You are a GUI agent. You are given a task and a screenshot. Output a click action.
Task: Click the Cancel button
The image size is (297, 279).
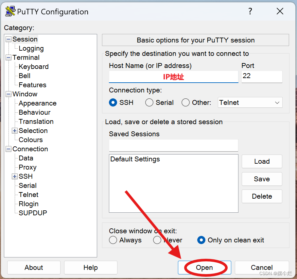click(262, 268)
